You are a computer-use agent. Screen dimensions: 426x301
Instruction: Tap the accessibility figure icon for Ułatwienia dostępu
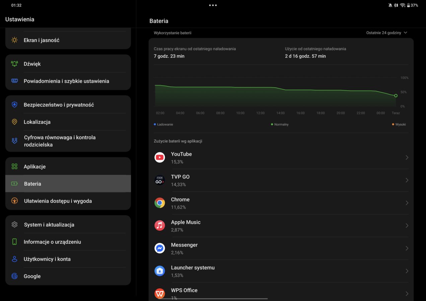pos(14,201)
